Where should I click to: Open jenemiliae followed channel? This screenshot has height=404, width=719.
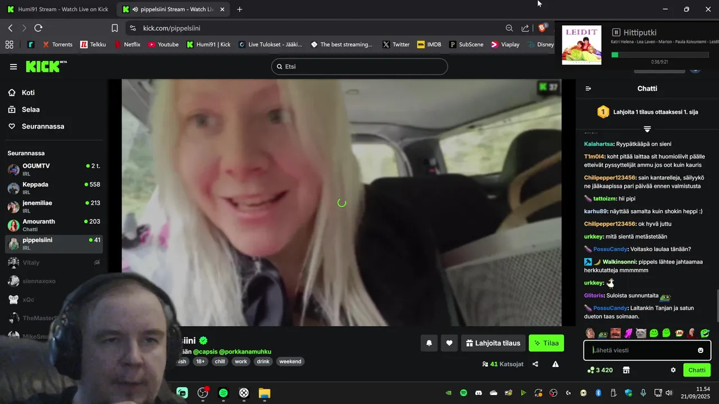(54, 206)
